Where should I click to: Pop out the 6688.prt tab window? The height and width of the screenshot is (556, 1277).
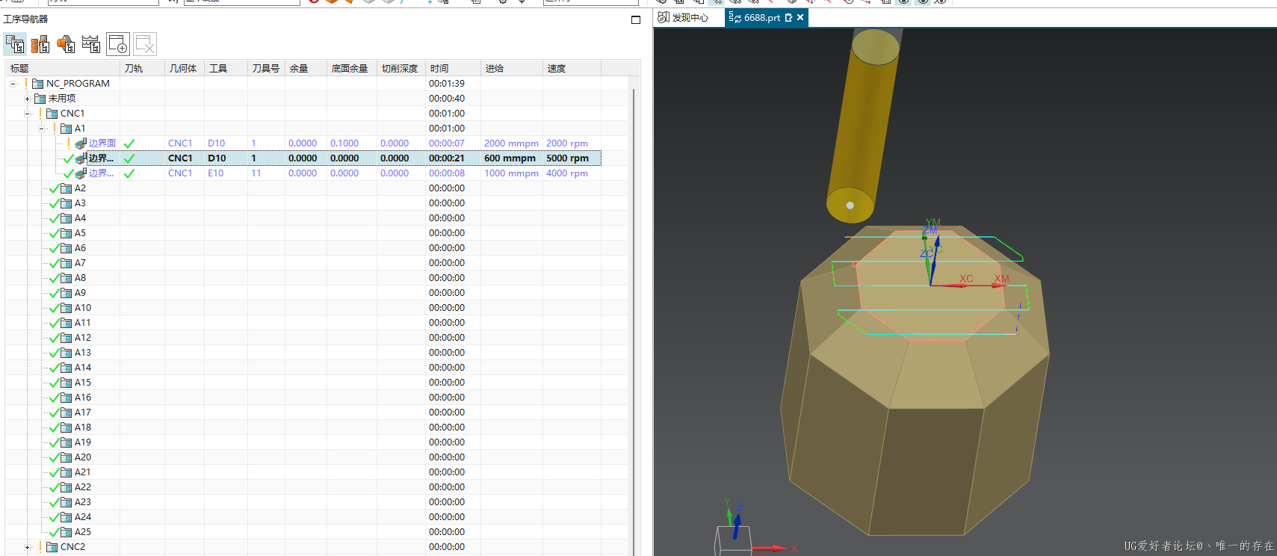tap(789, 17)
